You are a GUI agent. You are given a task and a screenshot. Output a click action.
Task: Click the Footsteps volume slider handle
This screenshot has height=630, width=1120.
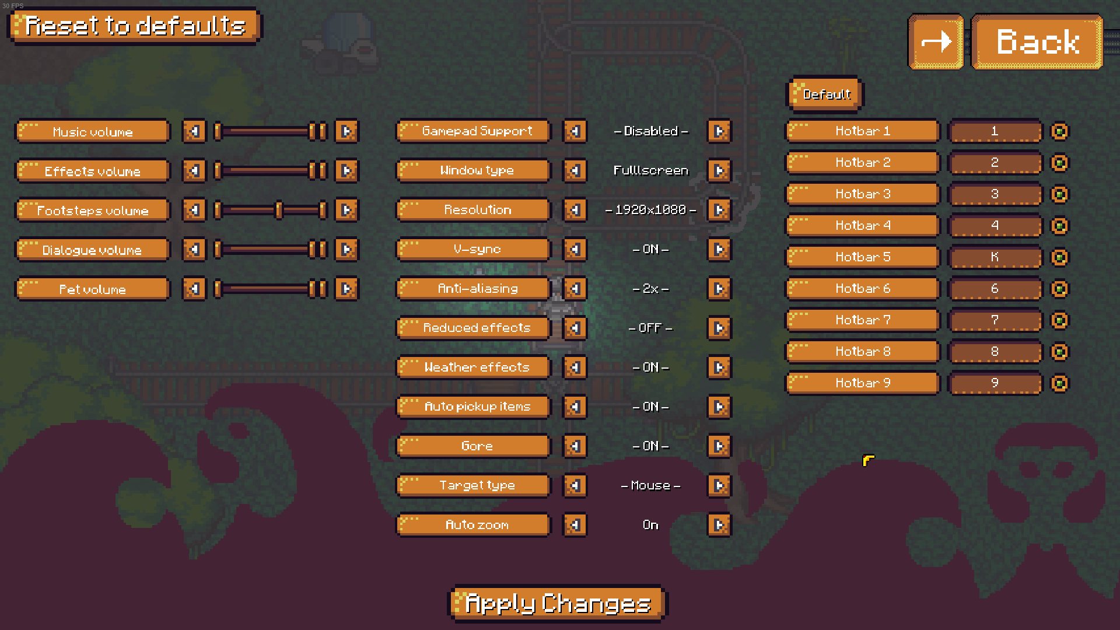click(279, 210)
